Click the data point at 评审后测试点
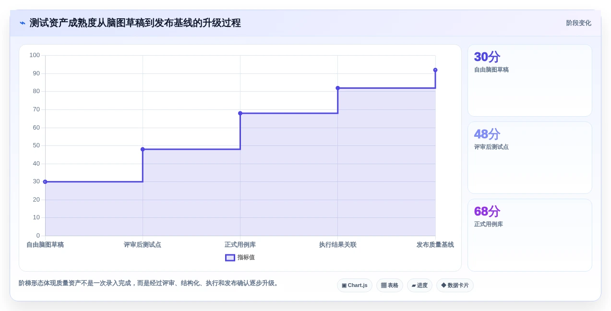The height and width of the screenshot is (311, 611). 143,149
